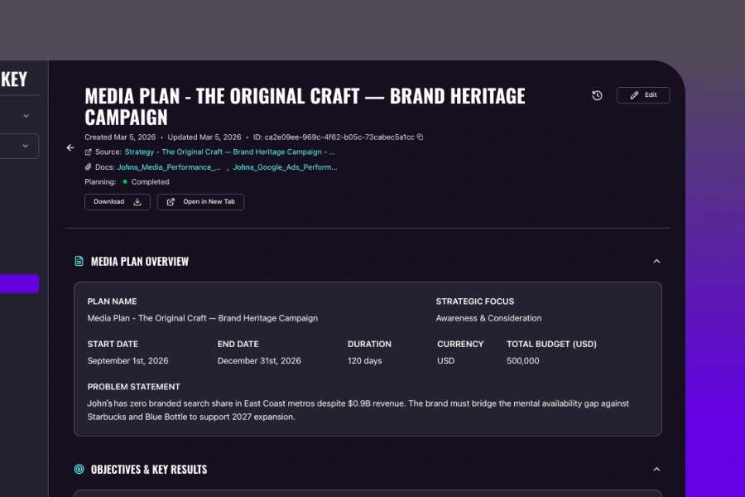Click the Open in New Tab button
This screenshot has height=497, width=745.
pos(200,201)
